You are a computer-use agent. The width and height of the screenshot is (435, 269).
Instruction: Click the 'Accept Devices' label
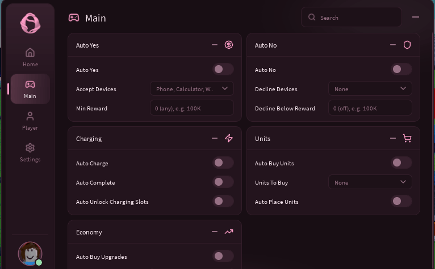(x=96, y=89)
